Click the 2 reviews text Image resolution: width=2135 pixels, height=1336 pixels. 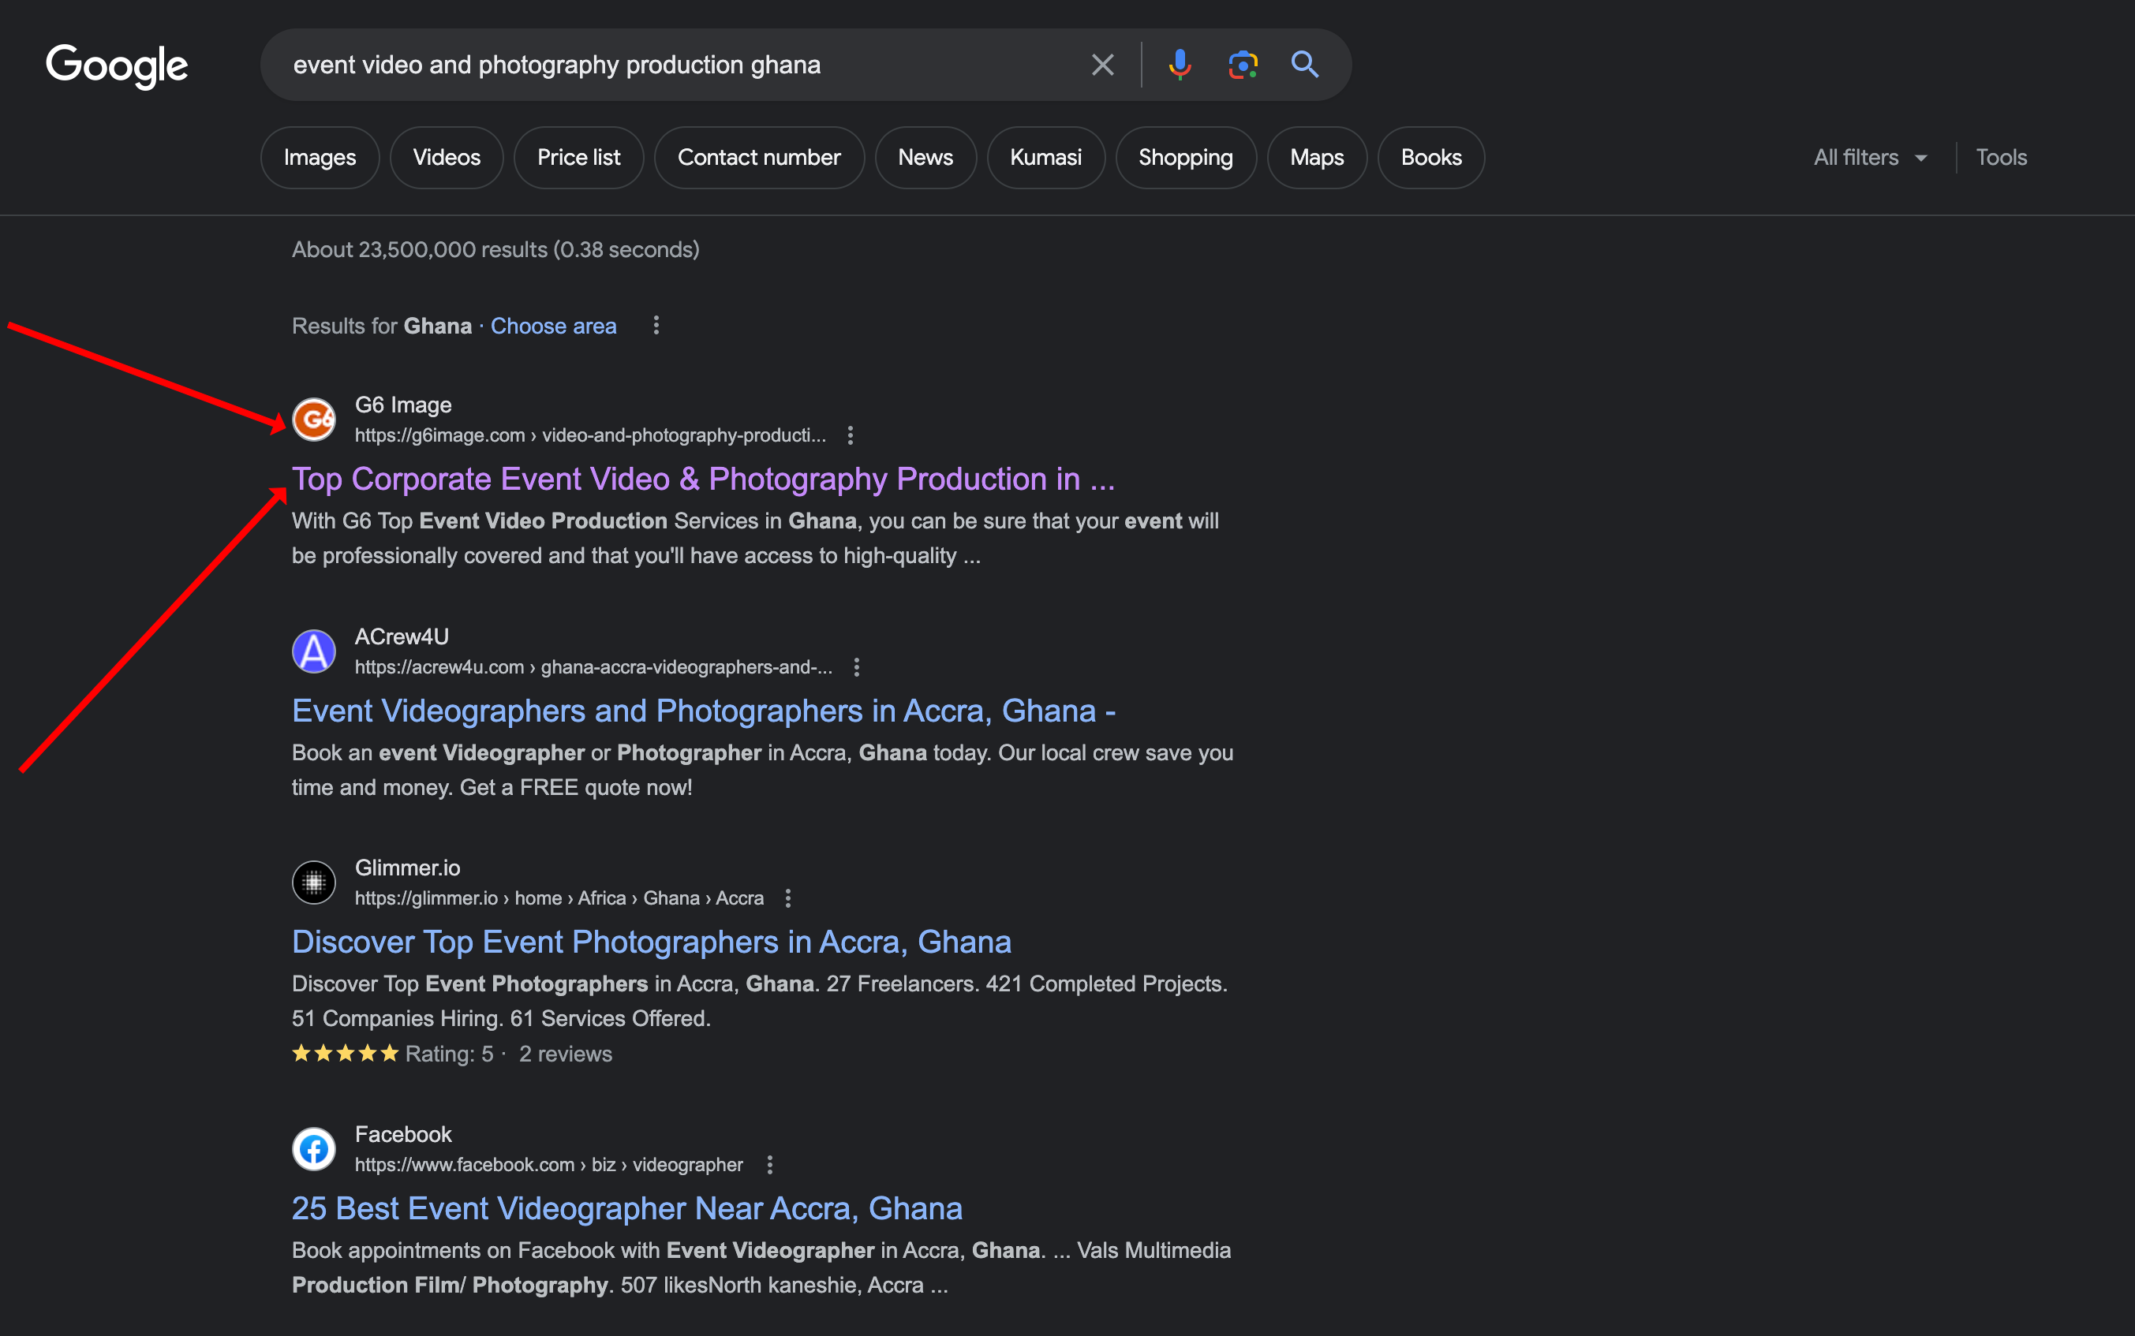click(566, 1054)
